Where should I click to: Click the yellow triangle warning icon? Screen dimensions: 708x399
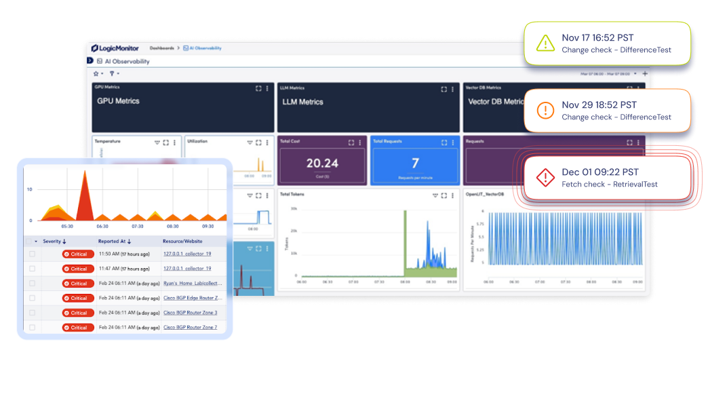[545, 43]
